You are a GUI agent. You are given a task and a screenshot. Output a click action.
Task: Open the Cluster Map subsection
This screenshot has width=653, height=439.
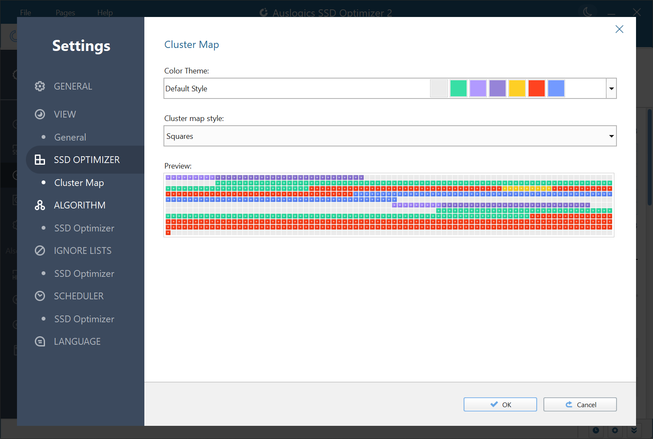[x=79, y=183]
